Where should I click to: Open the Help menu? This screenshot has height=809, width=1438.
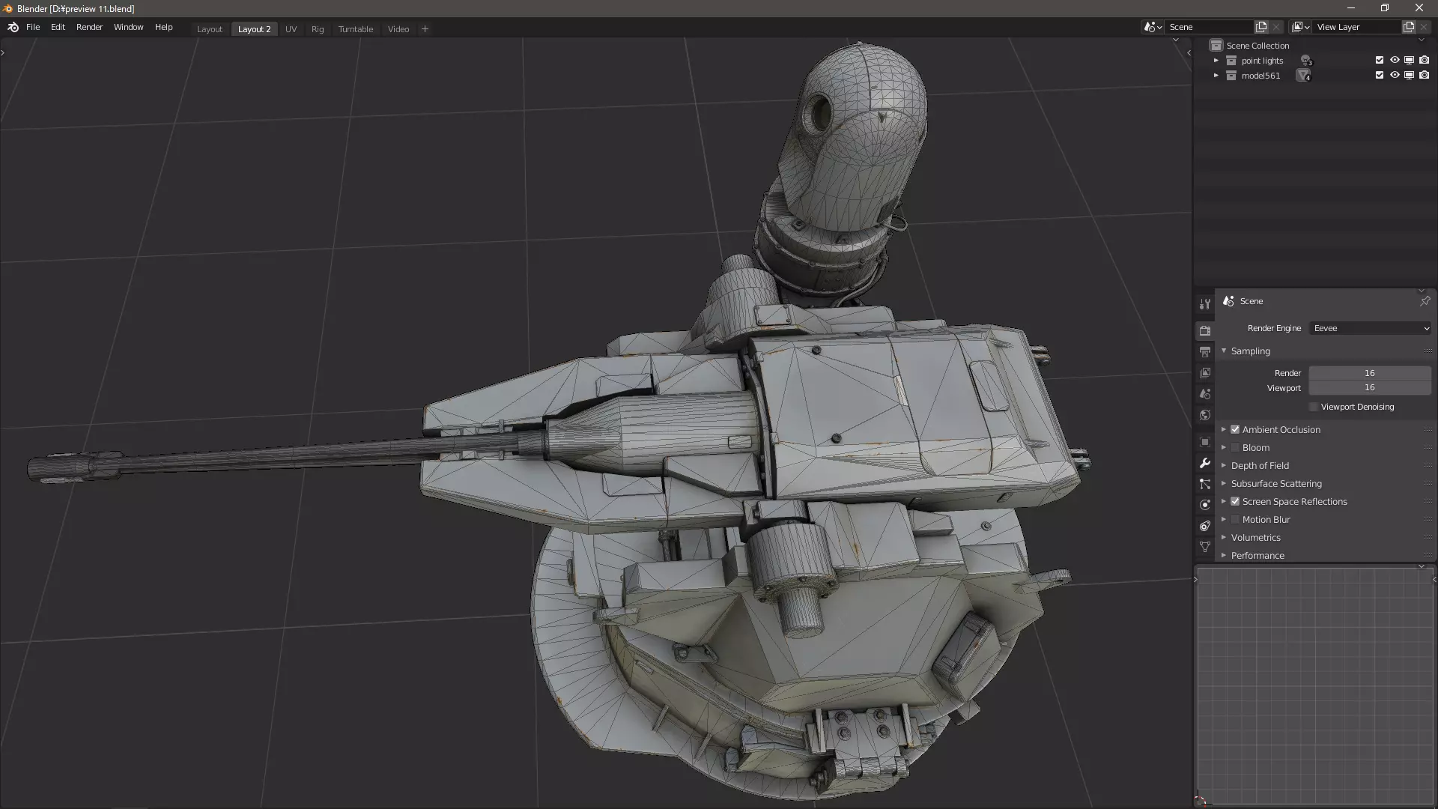(x=163, y=27)
